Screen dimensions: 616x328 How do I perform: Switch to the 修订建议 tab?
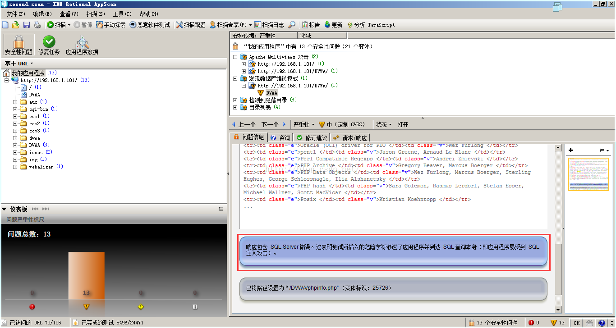[x=312, y=137]
